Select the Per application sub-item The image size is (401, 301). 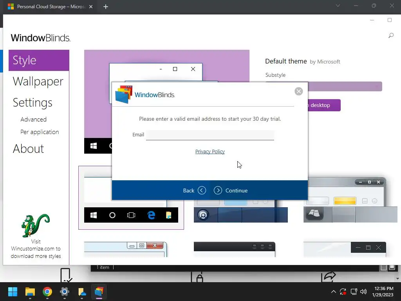click(x=40, y=132)
